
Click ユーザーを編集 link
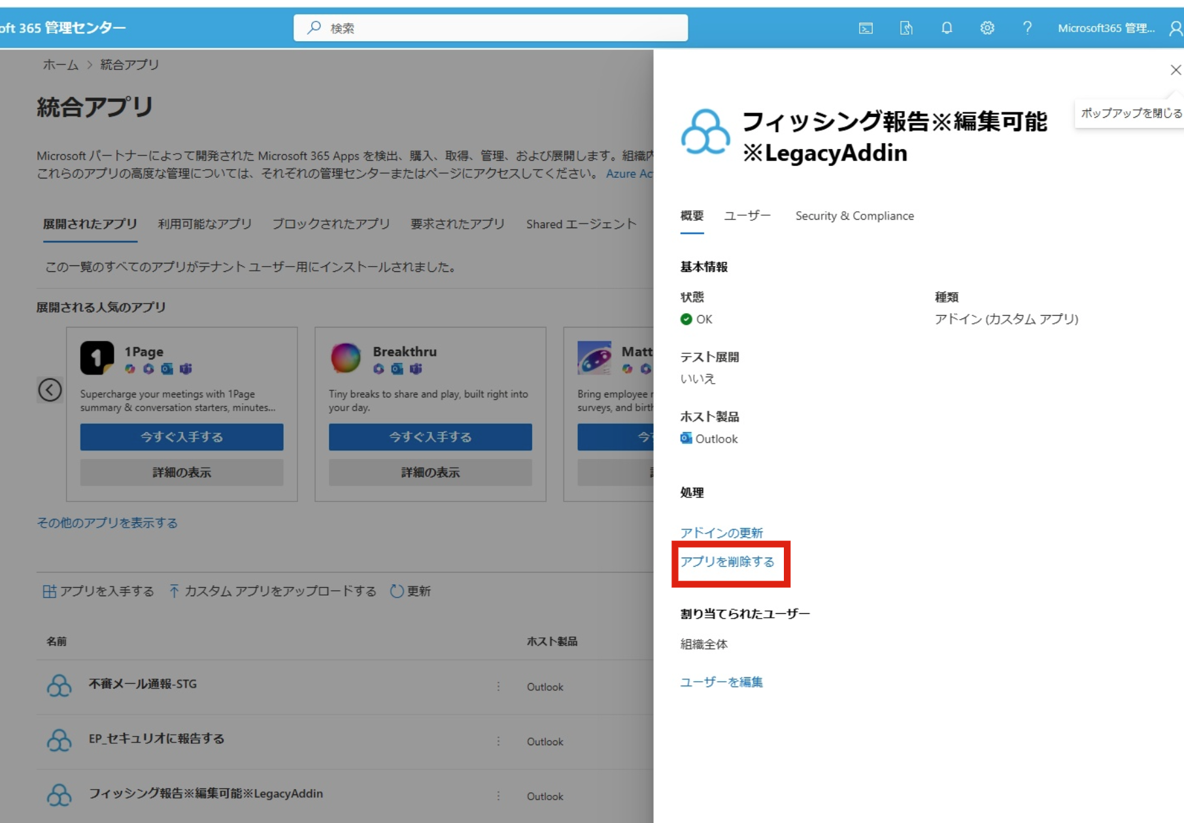[x=721, y=682]
